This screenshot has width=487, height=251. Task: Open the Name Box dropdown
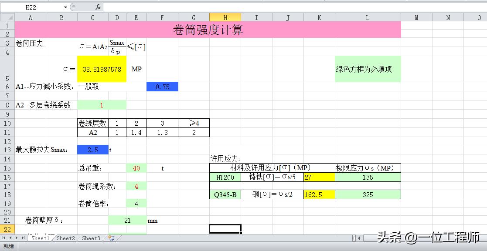65,7
